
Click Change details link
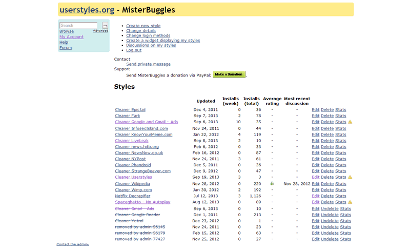141,31
